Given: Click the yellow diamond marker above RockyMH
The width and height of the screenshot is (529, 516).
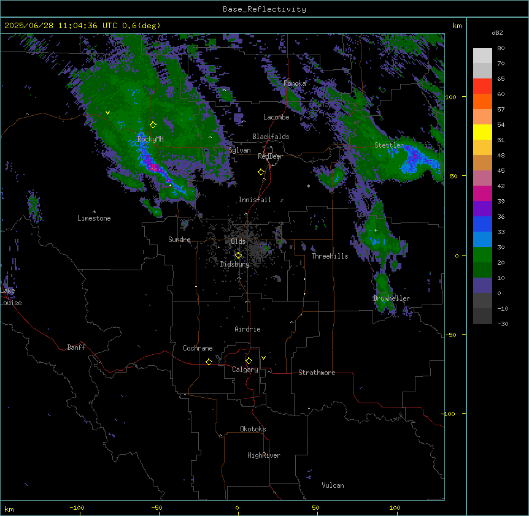Looking at the screenshot, I should tap(153, 125).
